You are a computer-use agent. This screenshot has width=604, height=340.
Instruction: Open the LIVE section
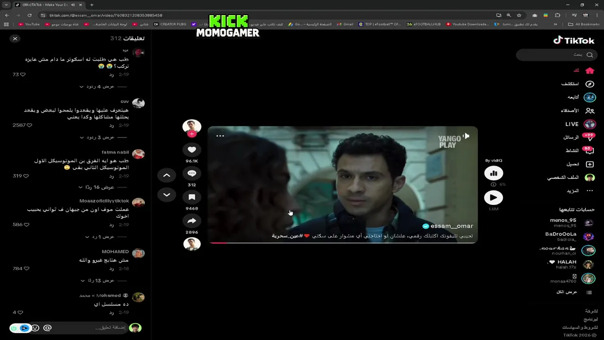[x=580, y=124]
